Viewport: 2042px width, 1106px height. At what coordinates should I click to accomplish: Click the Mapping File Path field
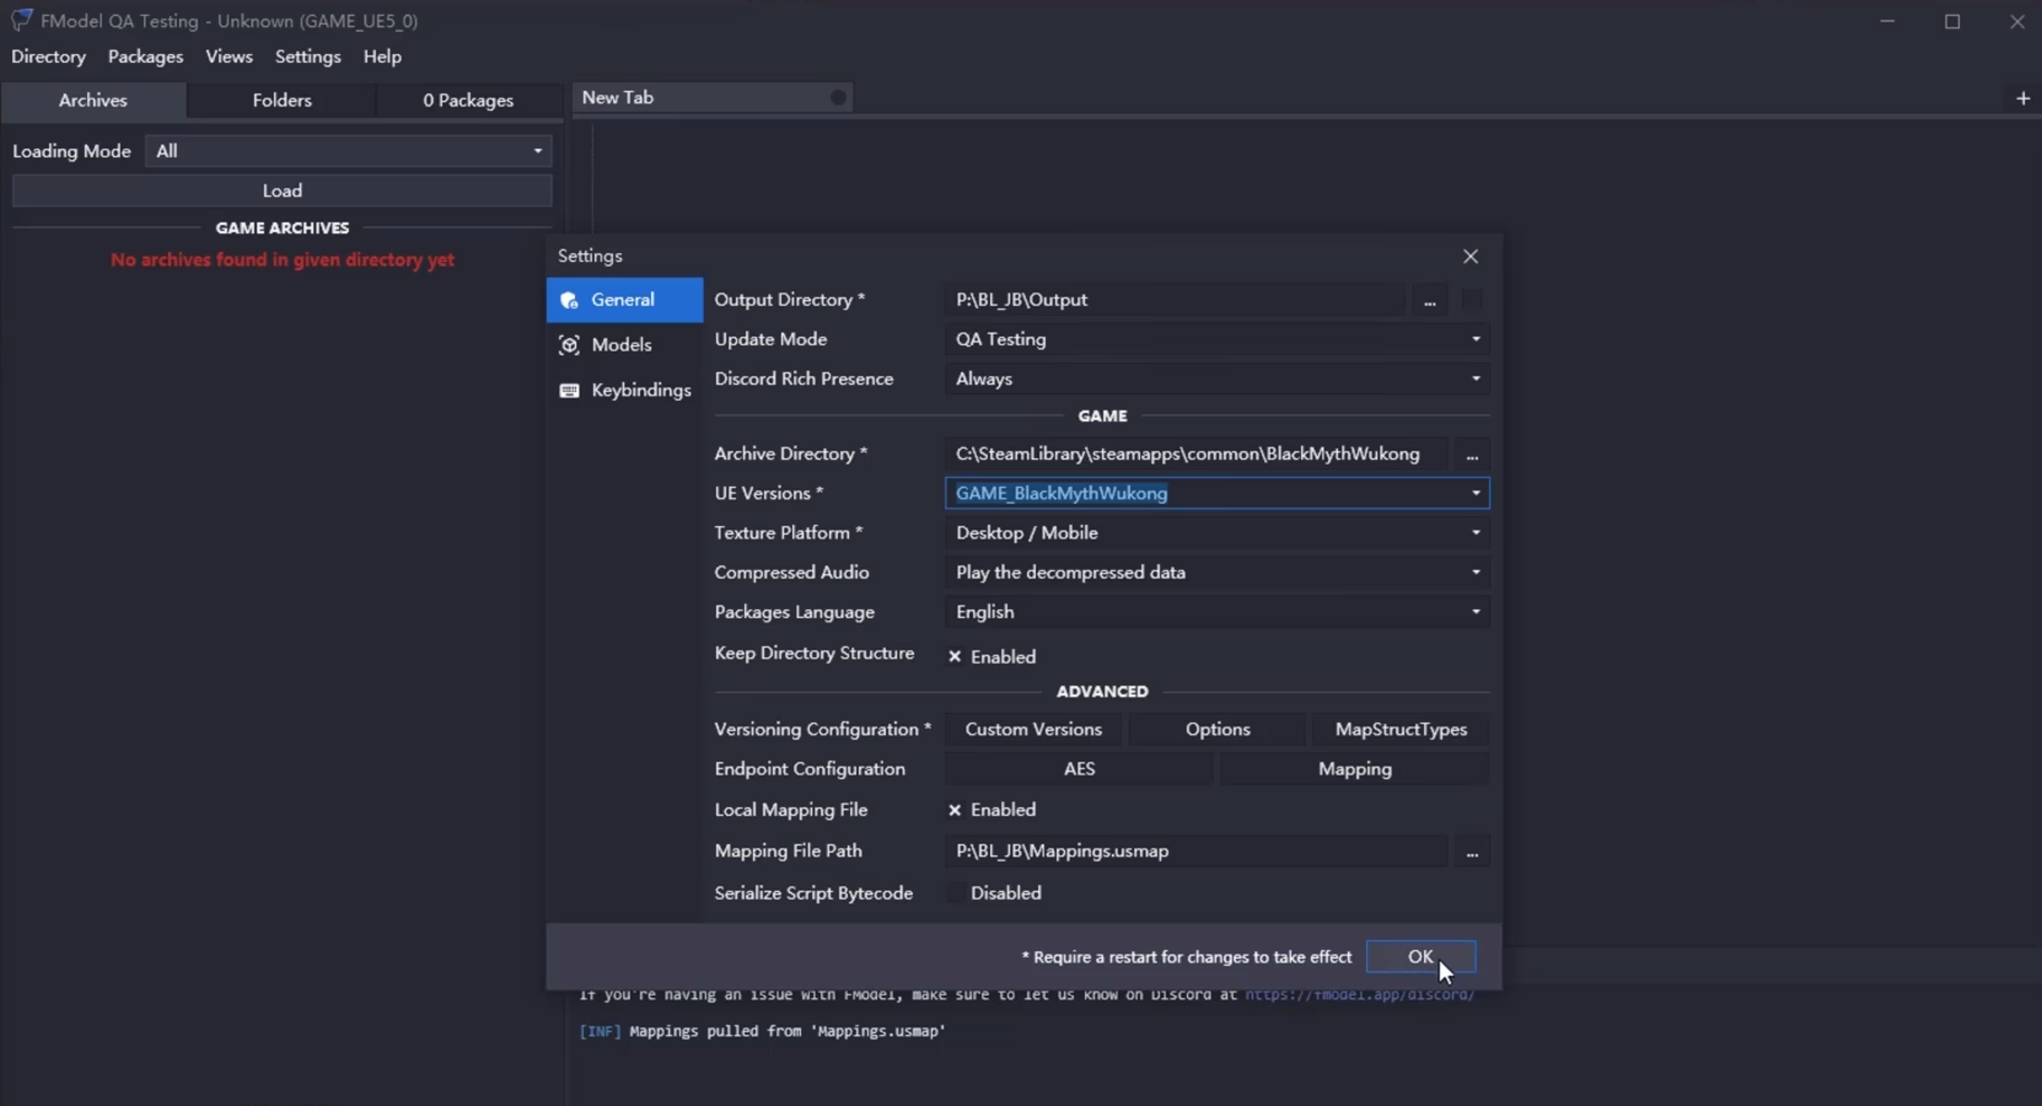pyautogui.click(x=1196, y=852)
